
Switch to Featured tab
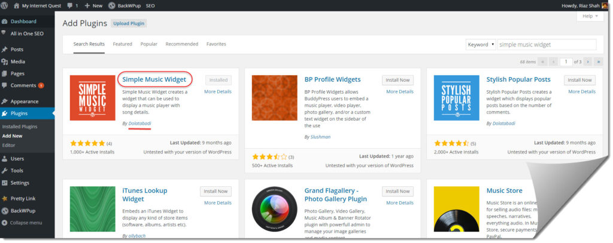click(122, 44)
